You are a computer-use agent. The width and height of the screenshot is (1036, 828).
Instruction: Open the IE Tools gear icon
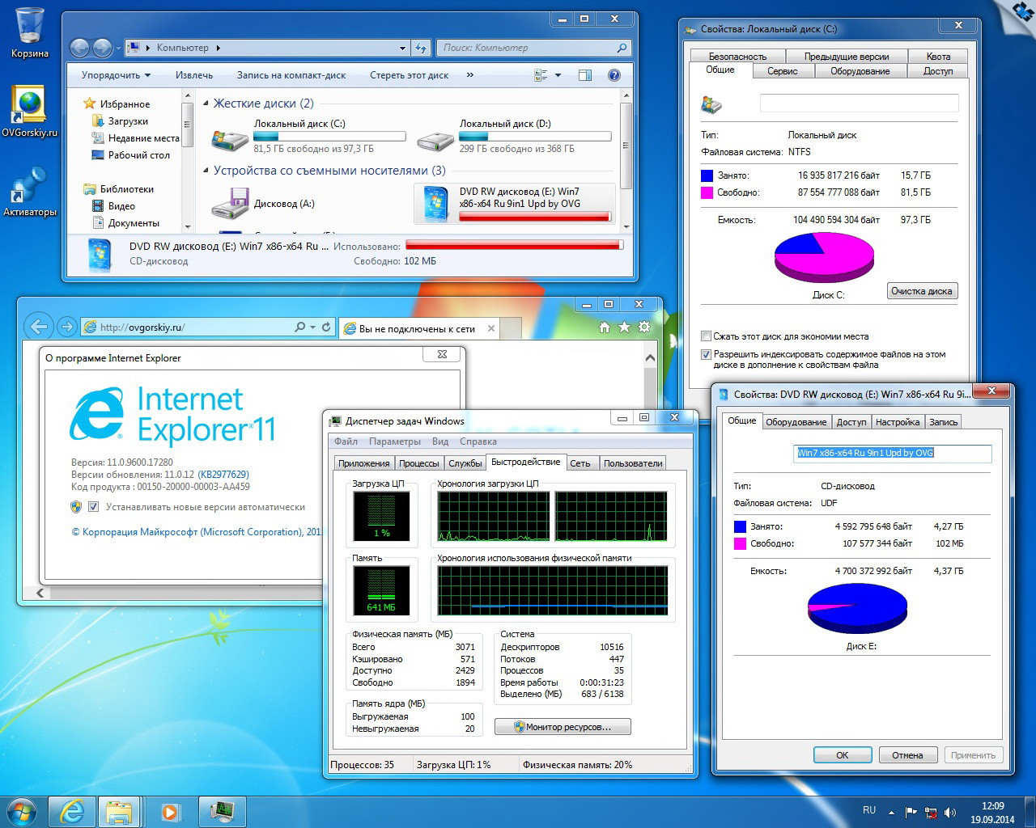(644, 327)
